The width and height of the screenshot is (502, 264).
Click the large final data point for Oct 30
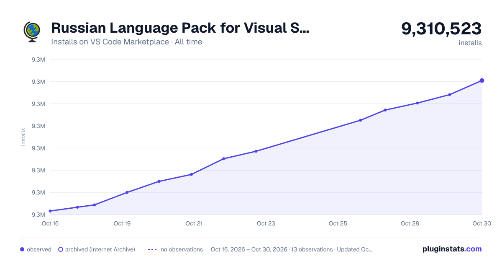click(x=482, y=80)
